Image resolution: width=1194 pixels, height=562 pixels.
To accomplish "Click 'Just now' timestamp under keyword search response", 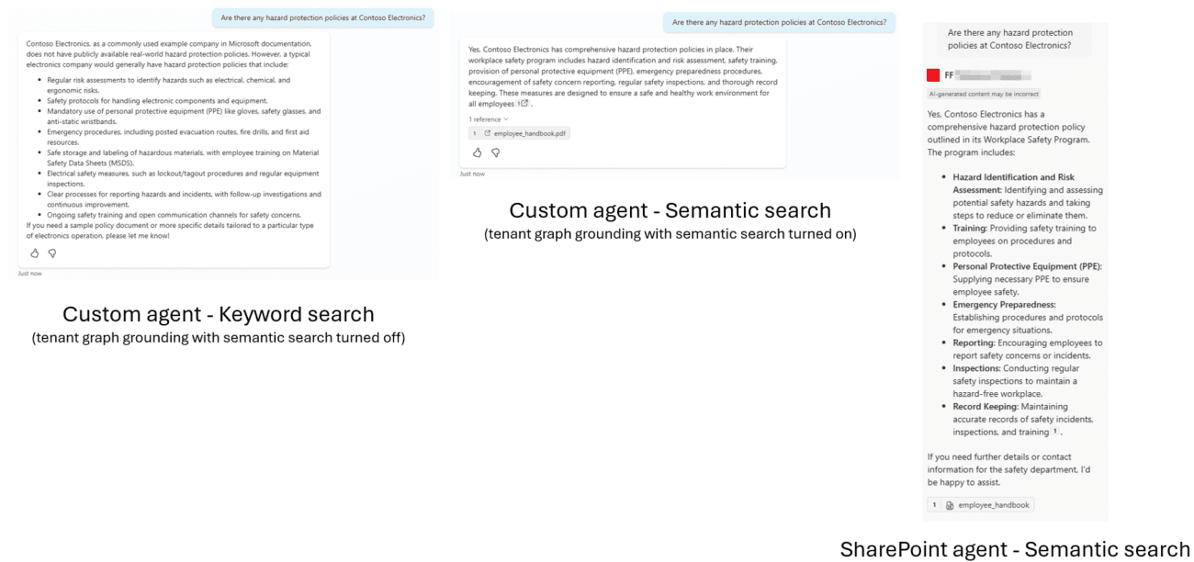I will (x=29, y=273).
